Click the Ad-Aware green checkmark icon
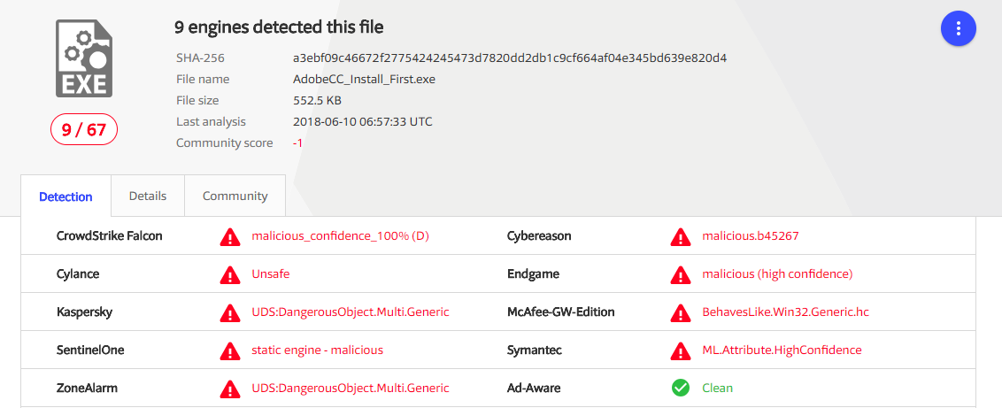The image size is (1002, 408). tap(680, 388)
